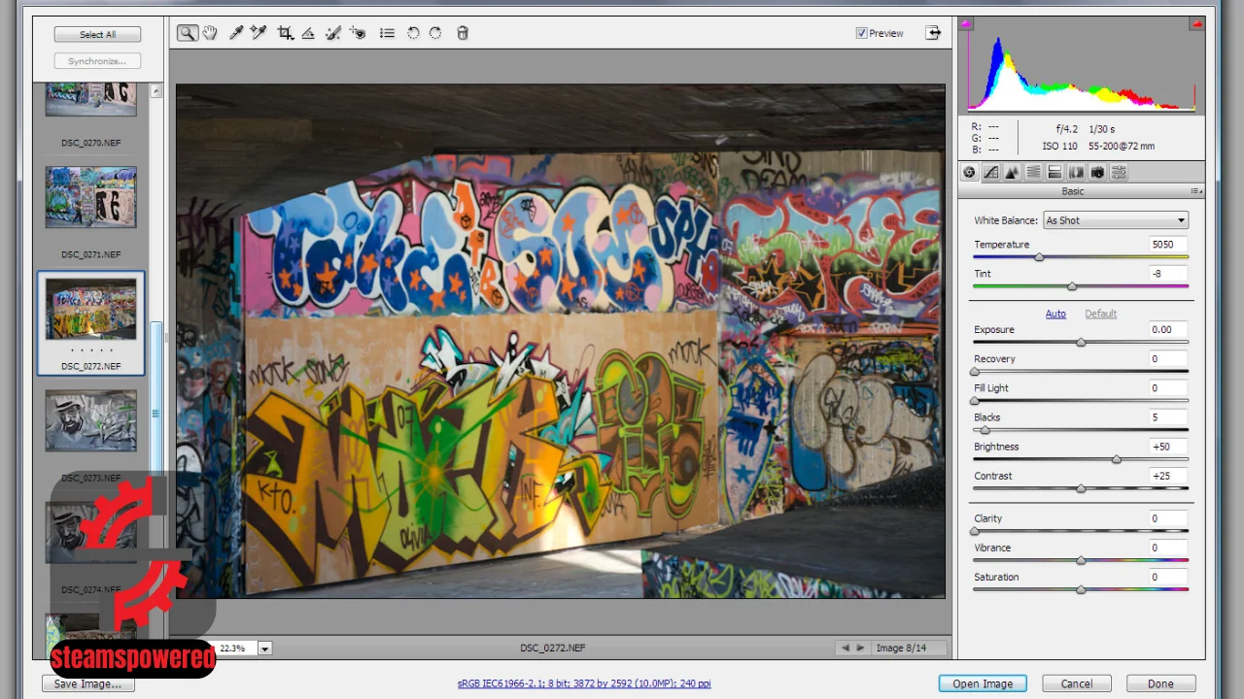
Task: Open the Presets panel tab
Action: [1119, 172]
